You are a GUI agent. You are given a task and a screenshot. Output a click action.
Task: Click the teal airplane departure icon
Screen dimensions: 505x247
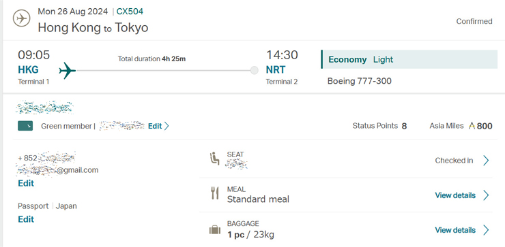point(68,71)
